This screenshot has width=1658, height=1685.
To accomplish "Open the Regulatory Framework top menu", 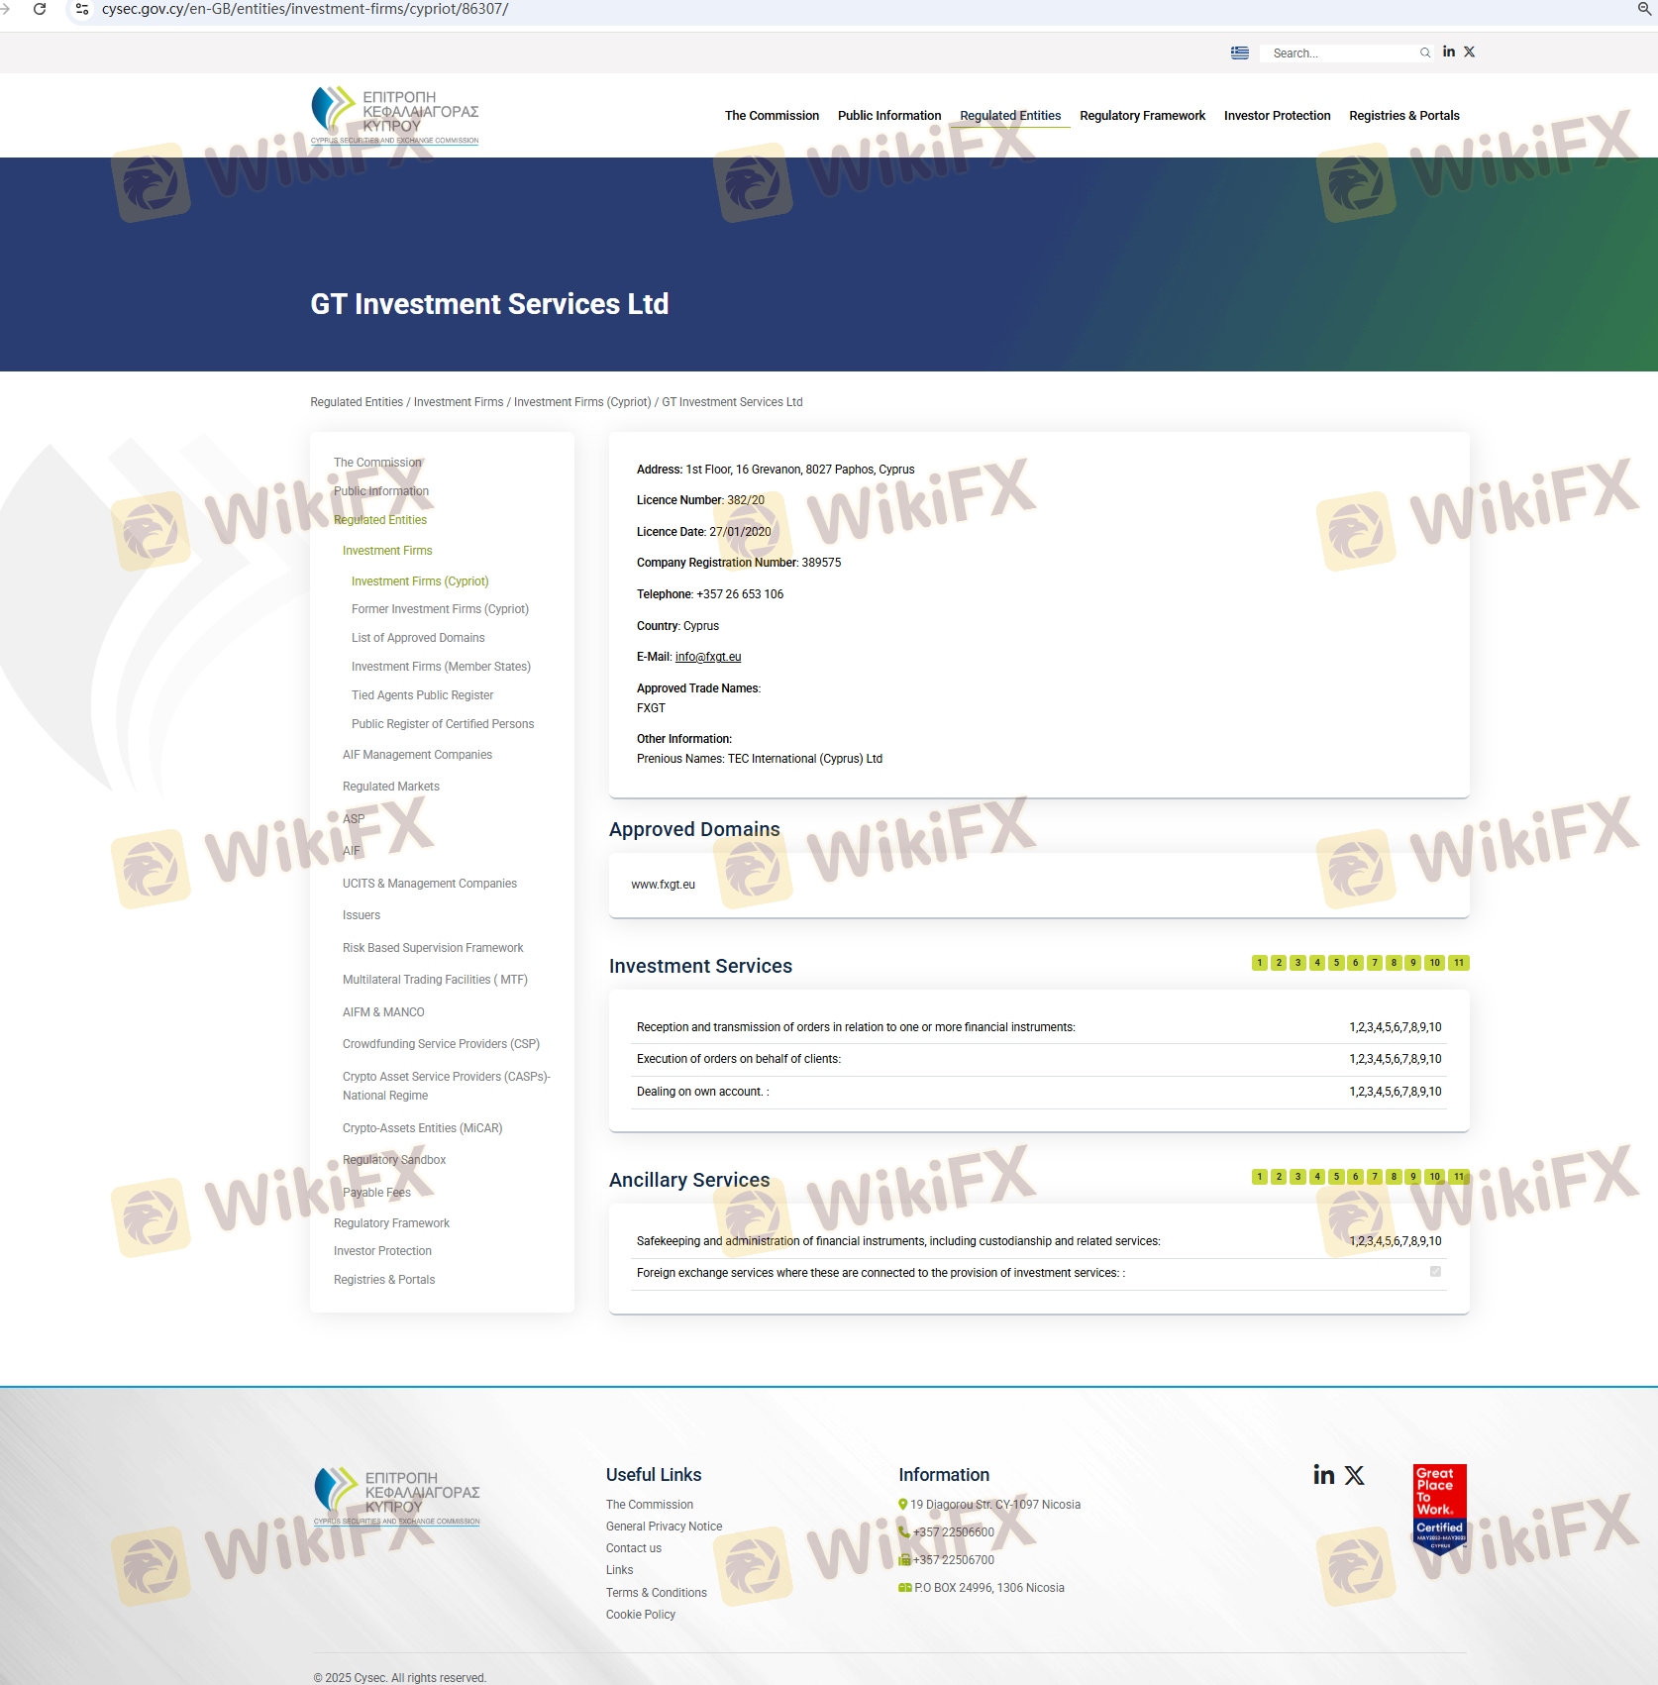I will [x=1142, y=116].
